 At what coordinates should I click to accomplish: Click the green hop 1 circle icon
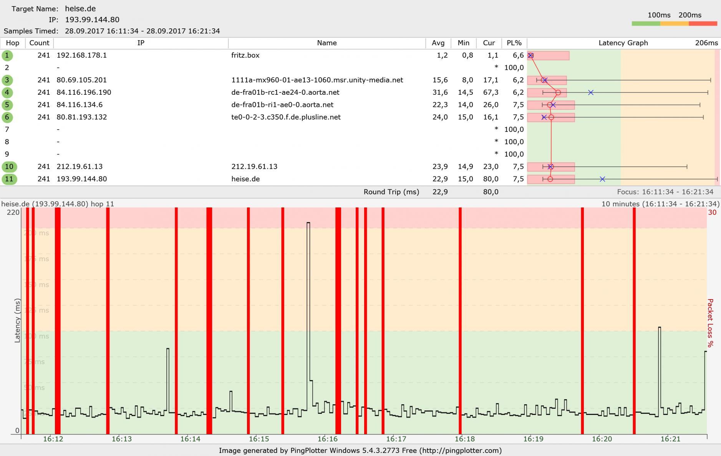click(x=7, y=55)
